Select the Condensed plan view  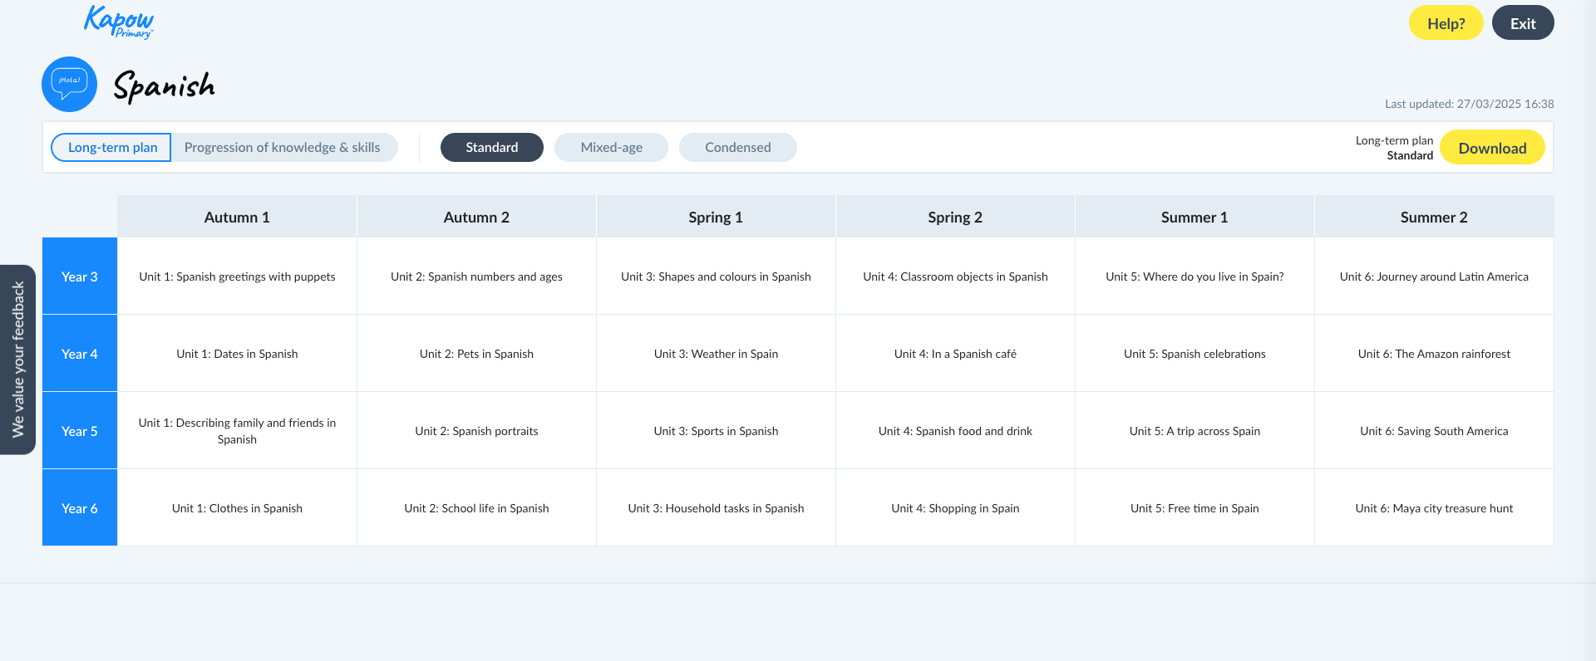tap(737, 148)
